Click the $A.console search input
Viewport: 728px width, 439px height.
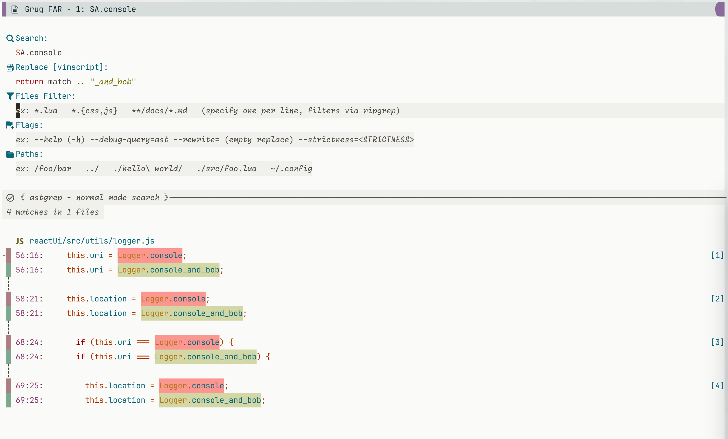39,53
